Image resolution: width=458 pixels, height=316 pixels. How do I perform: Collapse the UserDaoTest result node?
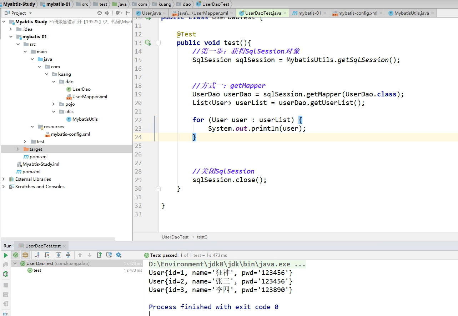(15, 263)
